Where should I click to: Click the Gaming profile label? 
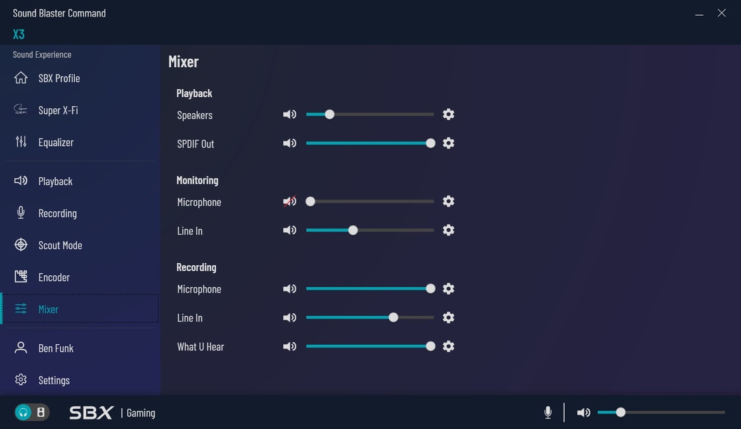(141, 413)
